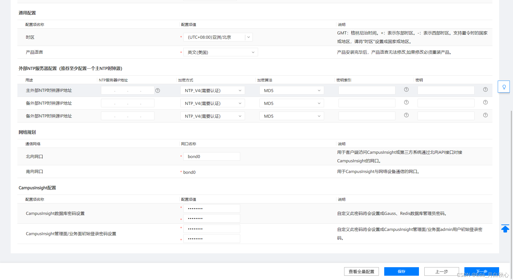Focus first backup NTP IP address field
This screenshot has width=513, height=280.
click(x=128, y=103)
